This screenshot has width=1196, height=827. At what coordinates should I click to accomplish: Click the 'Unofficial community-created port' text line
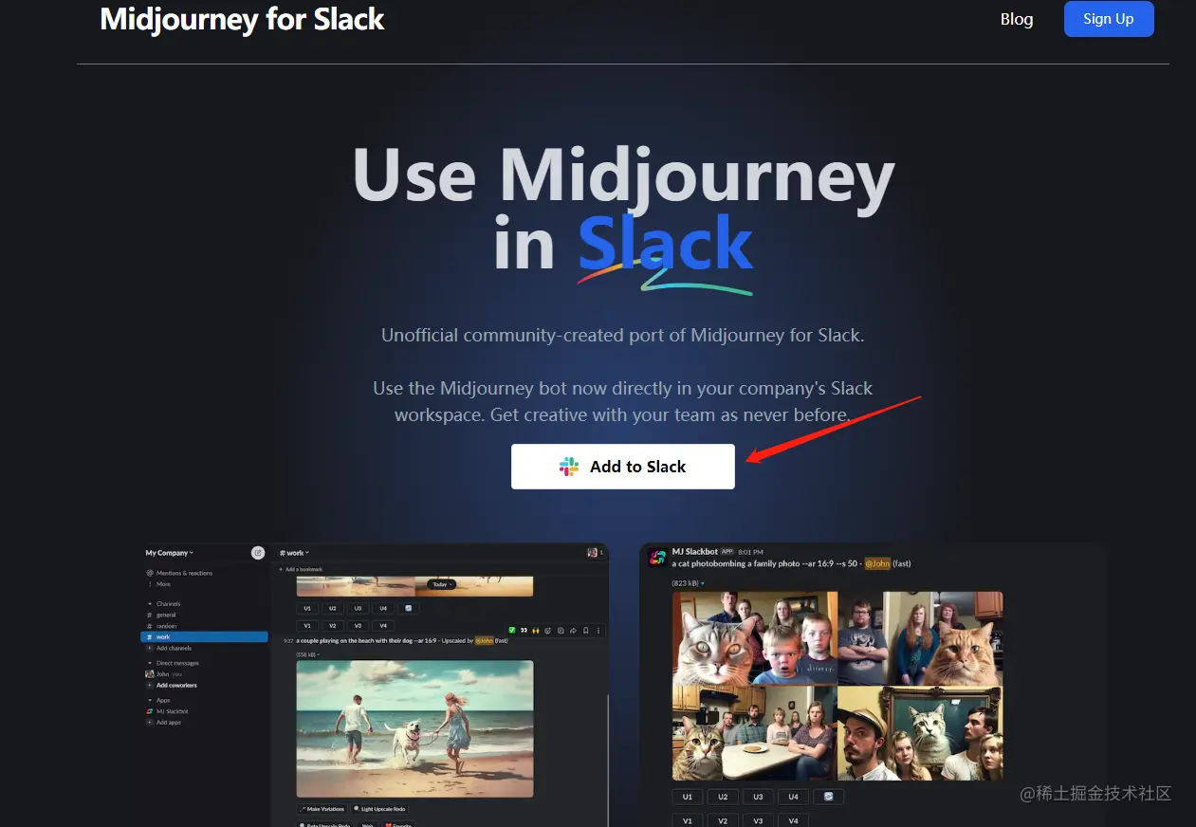coord(623,335)
